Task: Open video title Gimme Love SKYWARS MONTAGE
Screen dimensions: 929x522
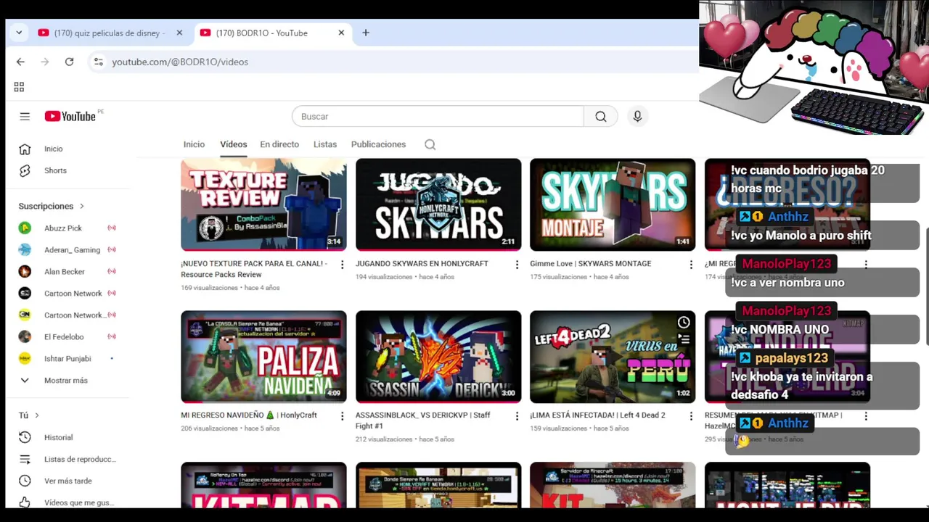Action: tap(590, 264)
